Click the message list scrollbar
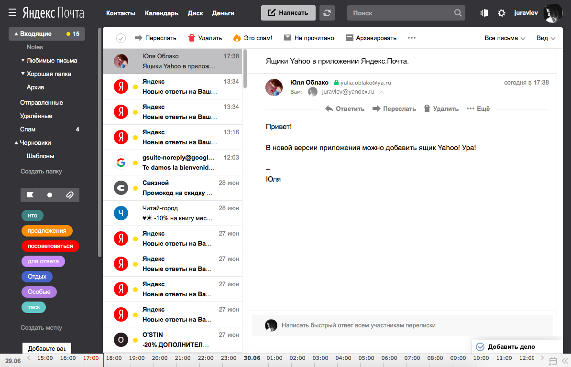 tap(245, 69)
